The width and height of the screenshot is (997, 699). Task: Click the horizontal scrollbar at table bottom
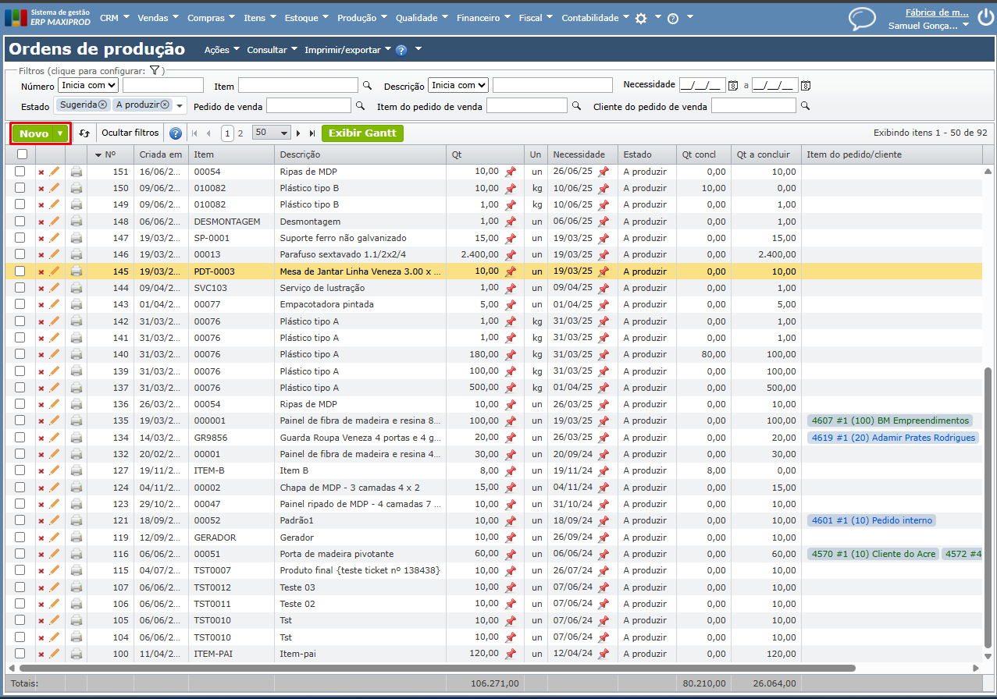[x=437, y=668]
